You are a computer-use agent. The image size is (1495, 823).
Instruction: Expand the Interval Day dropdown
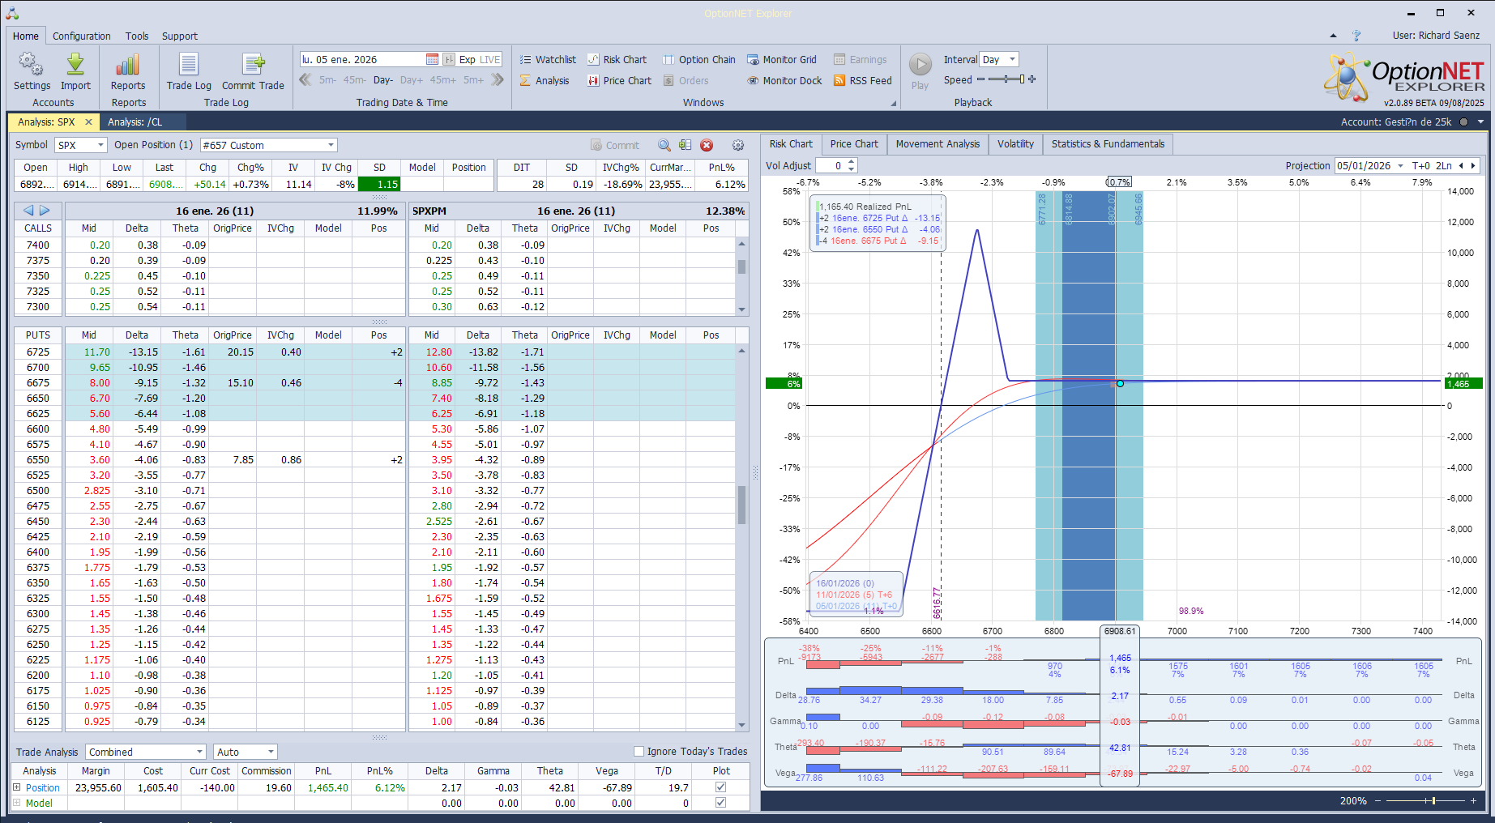click(1012, 59)
